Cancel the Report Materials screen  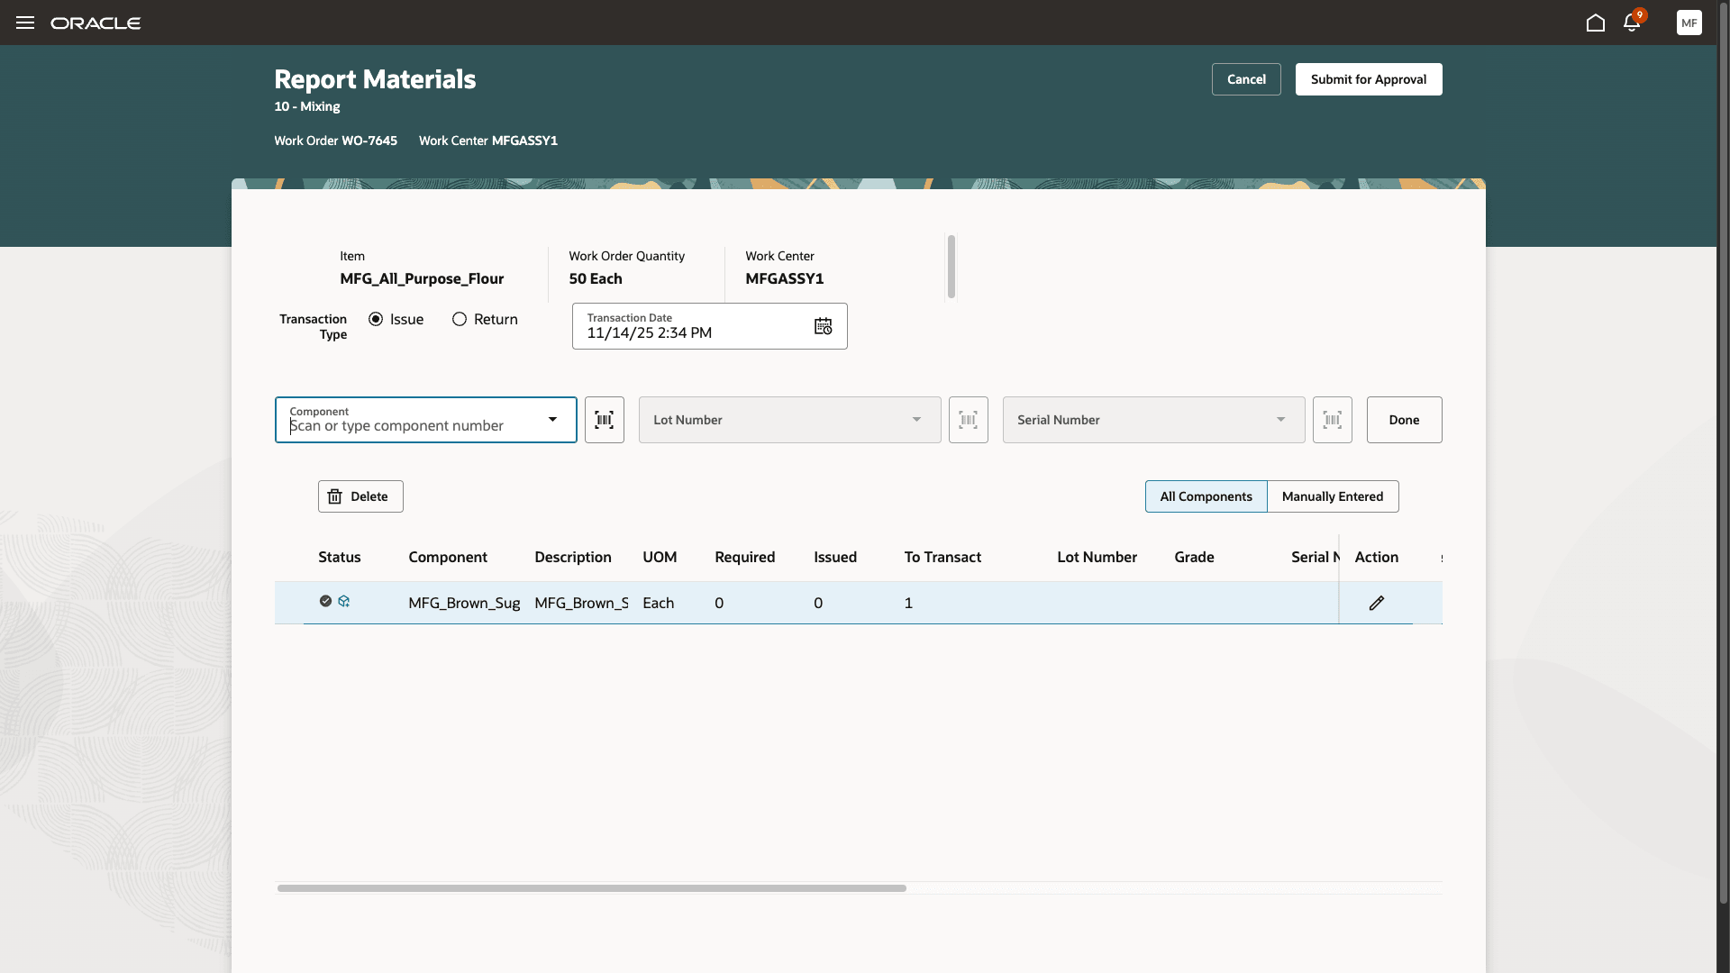(x=1246, y=79)
